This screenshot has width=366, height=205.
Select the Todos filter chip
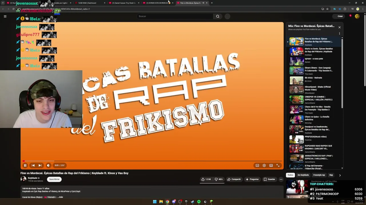click(290, 175)
